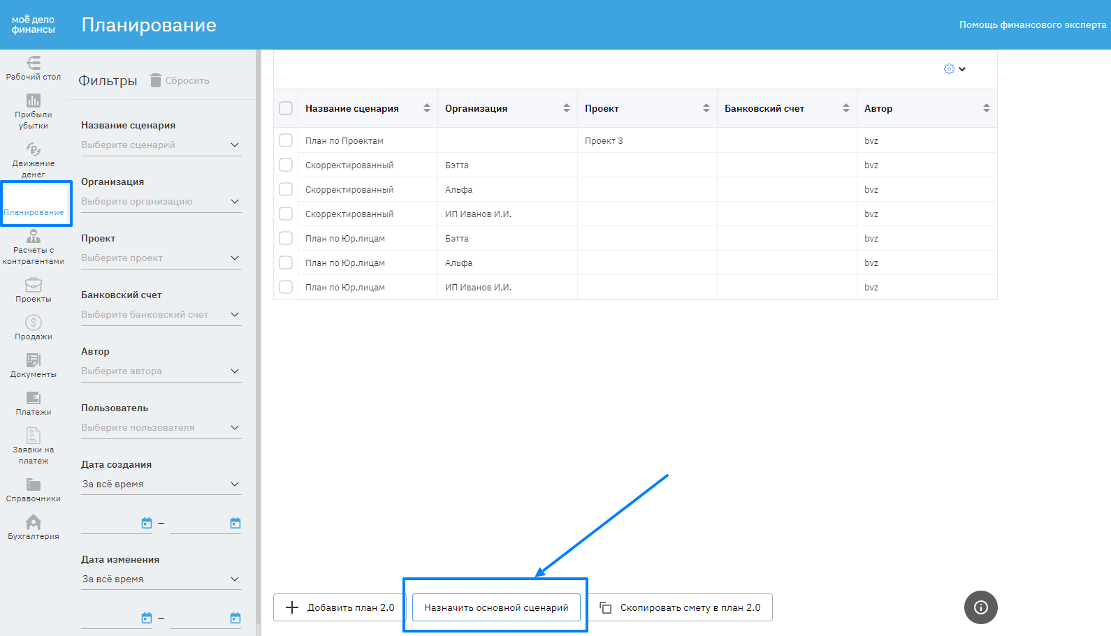The height and width of the screenshot is (636, 1111).
Task: Open Расчеты с контрагентами icon
Action: tap(34, 236)
